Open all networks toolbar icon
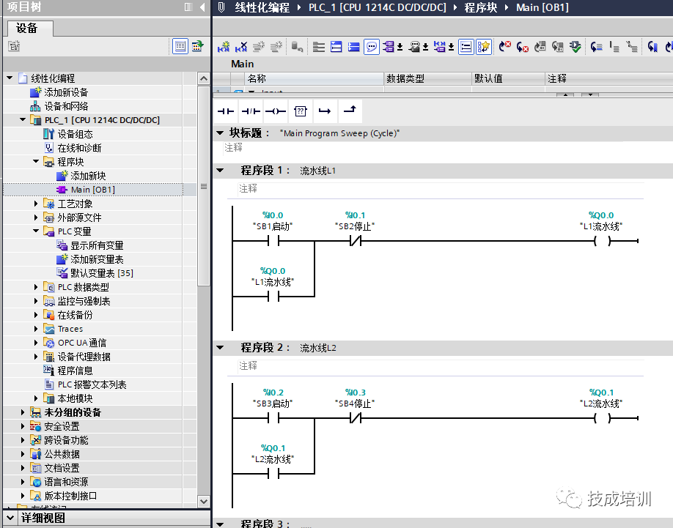Image resolution: width=673 pixels, height=528 pixels. 336,46
